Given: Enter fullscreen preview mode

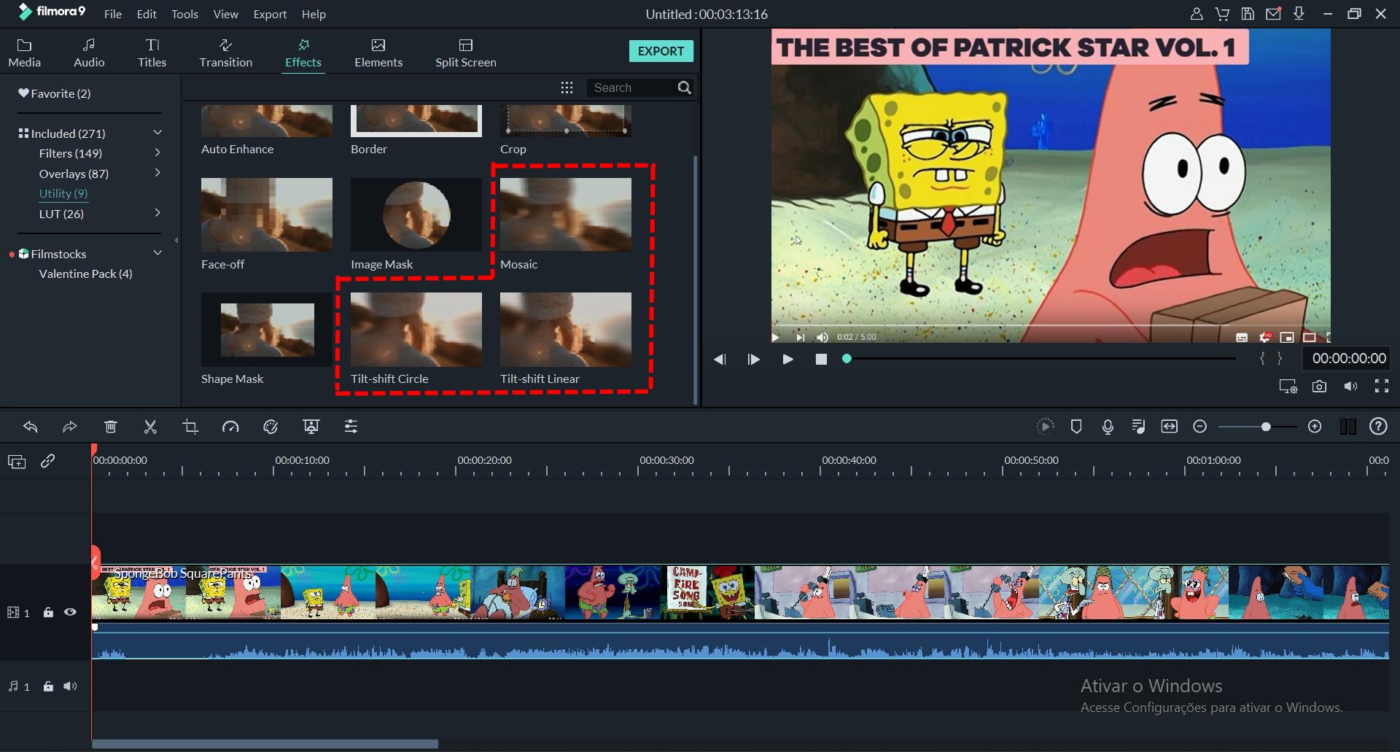Looking at the screenshot, I should coord(1382,387).
